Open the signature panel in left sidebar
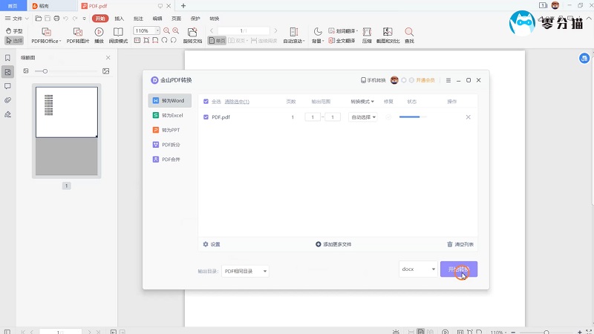 (x=7, y=114)
